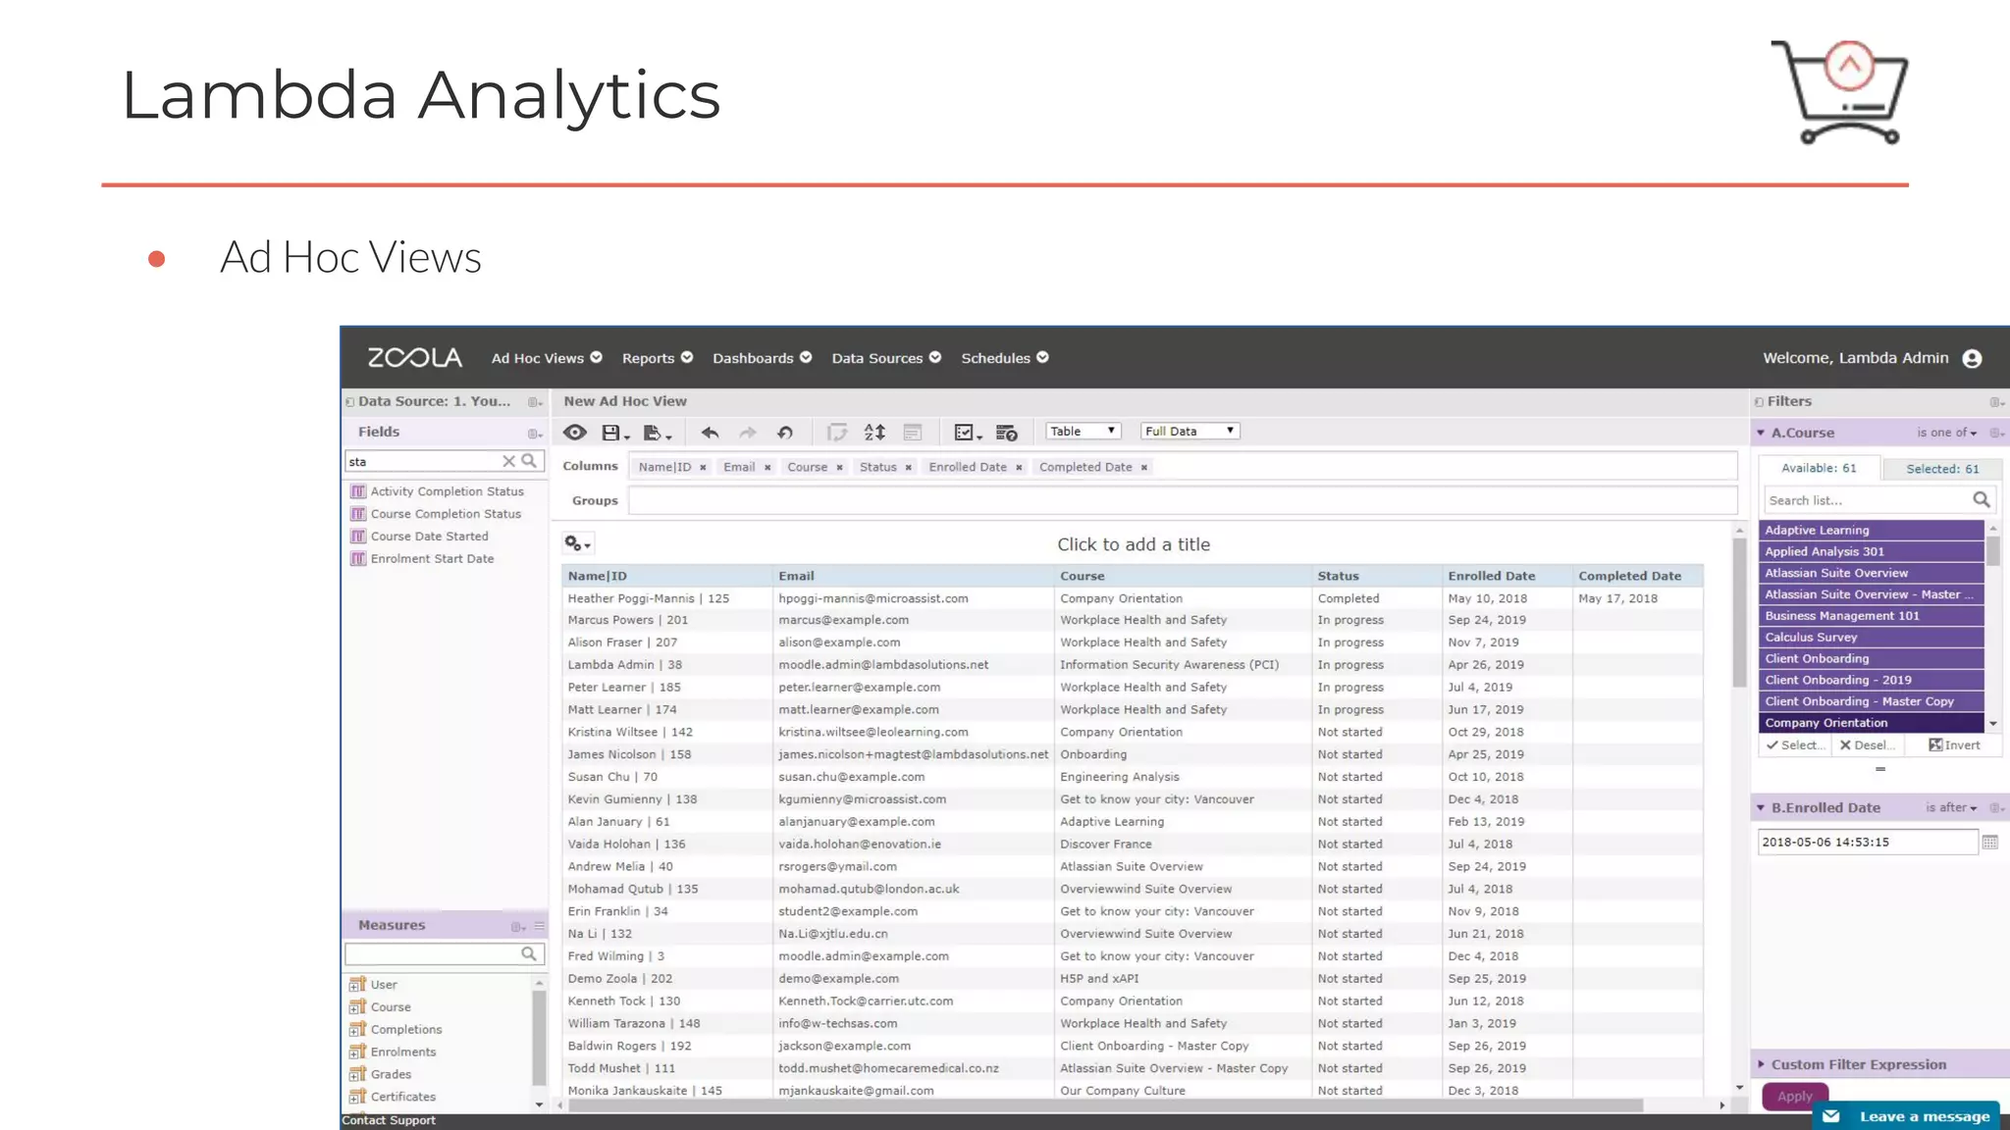Open the Fields panel options icon
This screenshot has width=2010, height=1130.
pos(534,433)
